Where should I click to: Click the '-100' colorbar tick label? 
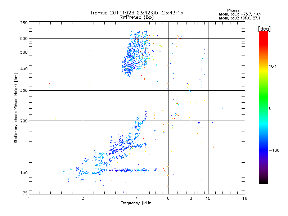click(274, 150)
